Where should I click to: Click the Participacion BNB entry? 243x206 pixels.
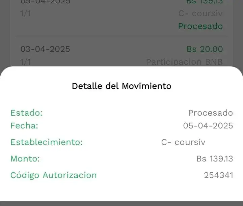[x=184, y=62]
